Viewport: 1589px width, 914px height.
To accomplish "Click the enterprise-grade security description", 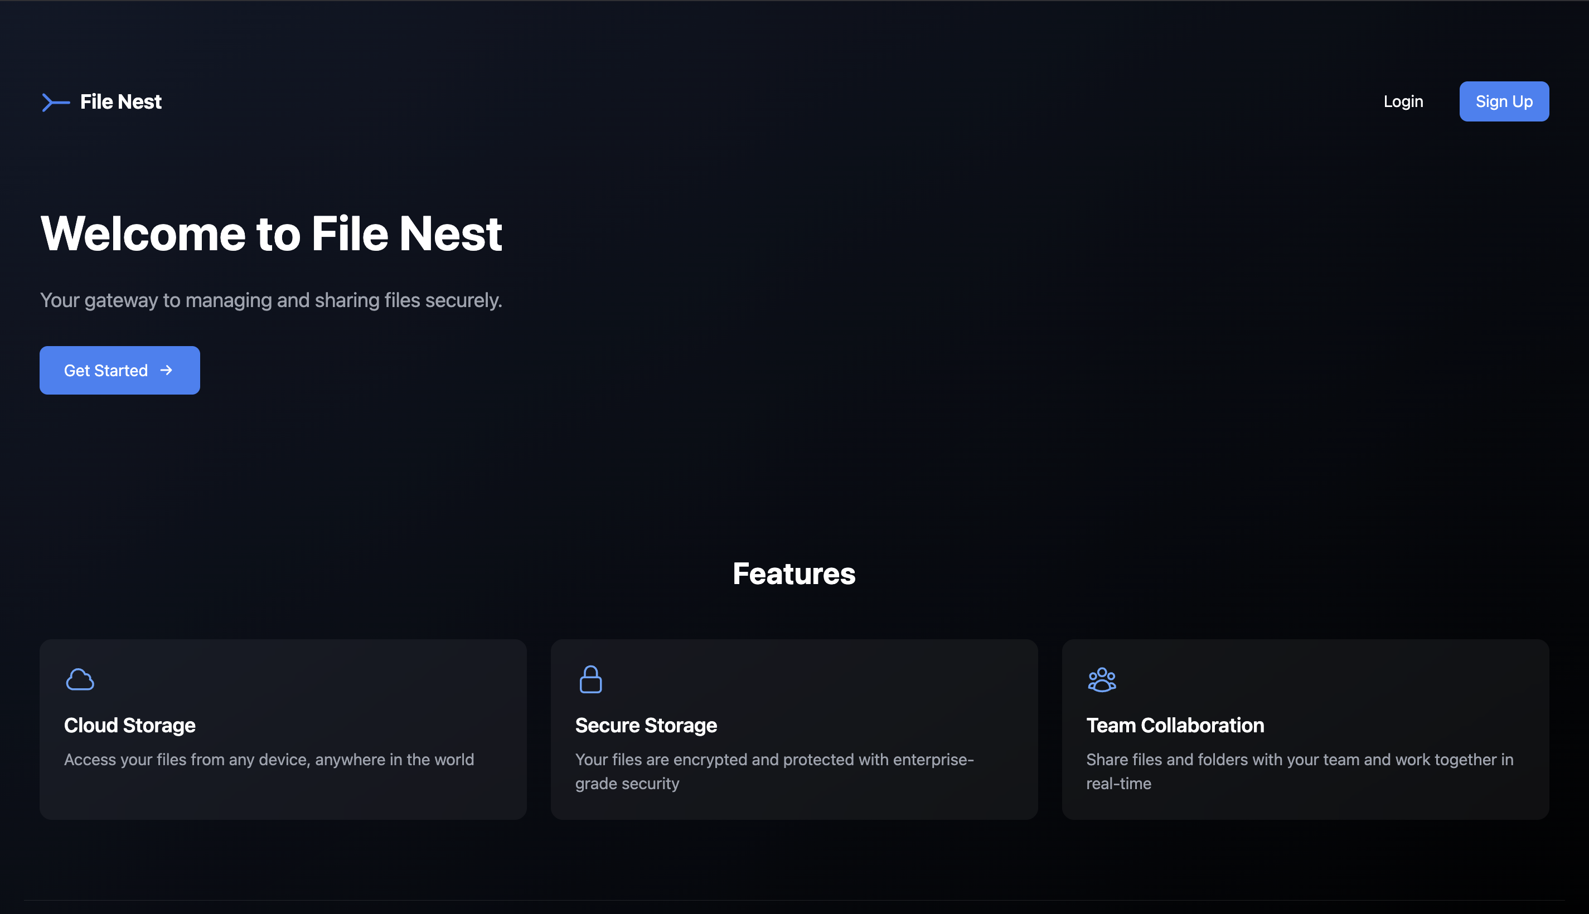I will pos(773,771).
